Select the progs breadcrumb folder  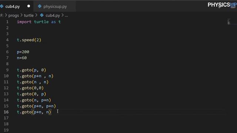click(x=14, y=16)
